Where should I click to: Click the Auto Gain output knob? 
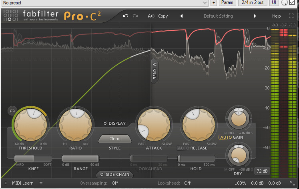239,118
